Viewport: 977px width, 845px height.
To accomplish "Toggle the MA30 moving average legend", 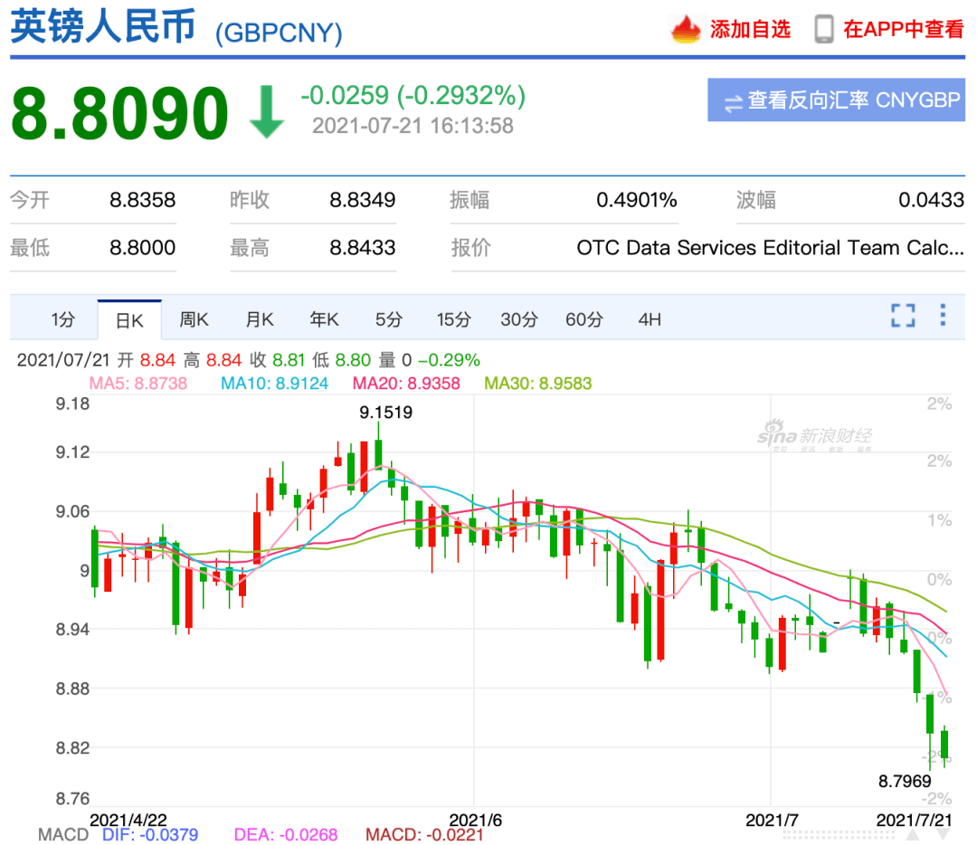I will point(537,384).
